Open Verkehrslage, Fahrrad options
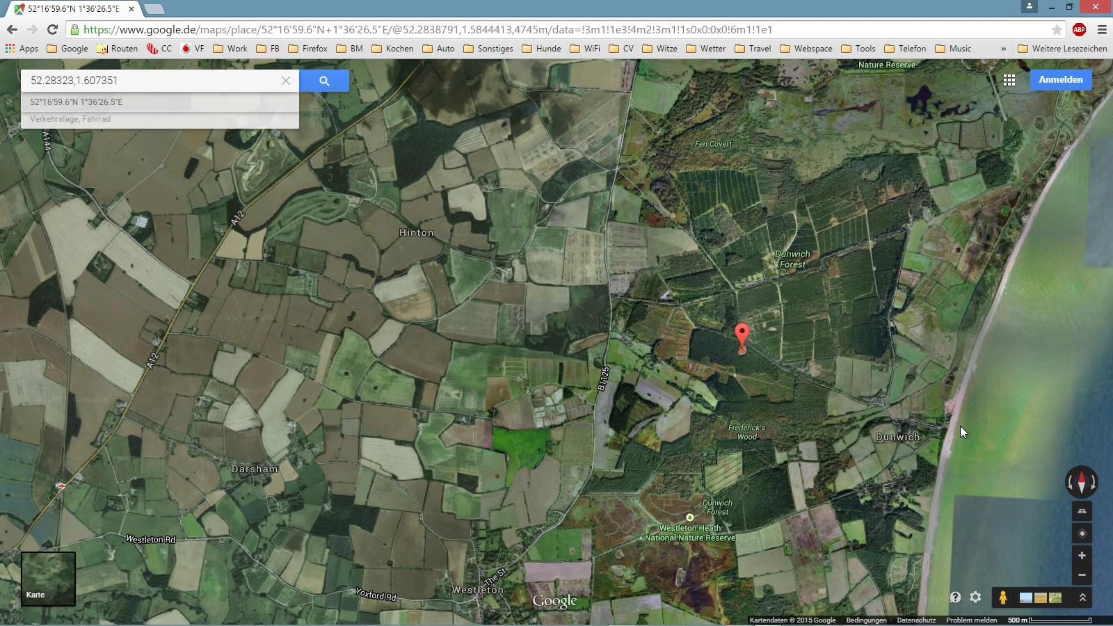 (x=70, y=119)
